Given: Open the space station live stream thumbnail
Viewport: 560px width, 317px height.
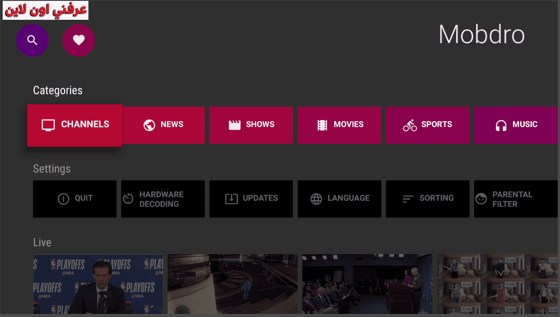Looking at the screenshot, I should [x=232, y=284].
